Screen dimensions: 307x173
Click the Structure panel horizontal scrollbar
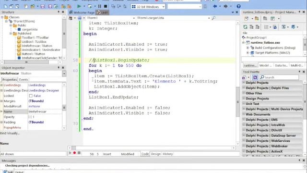click(x=31, y=62)
